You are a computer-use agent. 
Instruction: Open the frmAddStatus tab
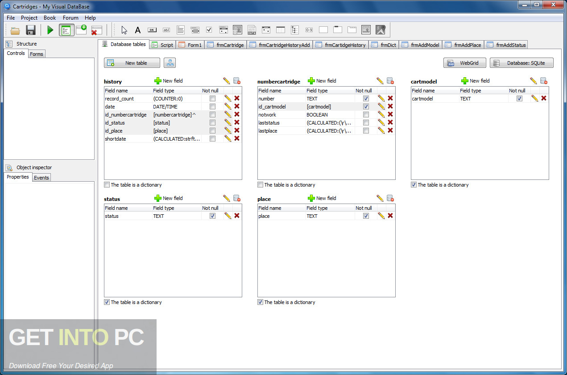(x=506, y=45)
